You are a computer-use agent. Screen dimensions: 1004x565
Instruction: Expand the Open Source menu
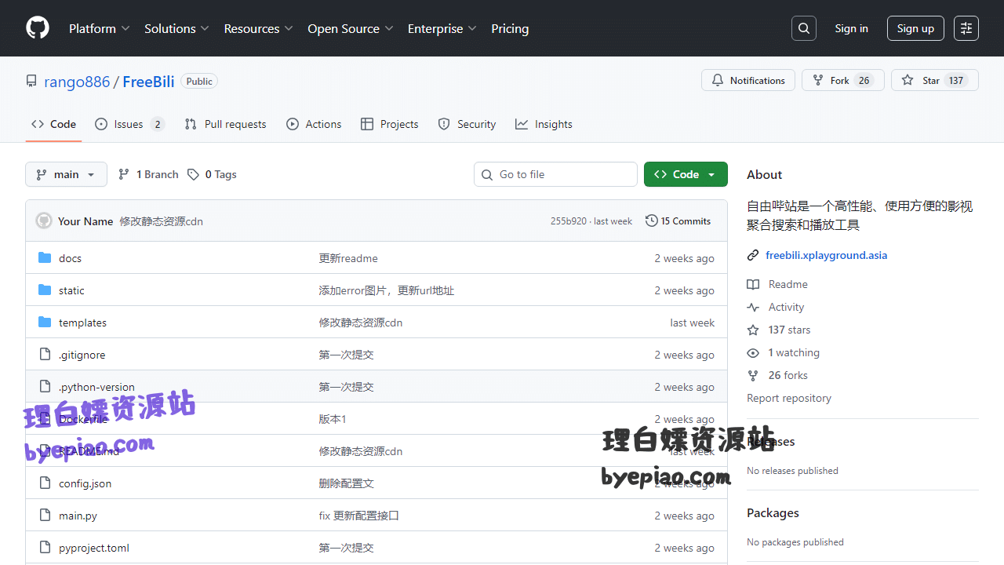click(350, 28)
